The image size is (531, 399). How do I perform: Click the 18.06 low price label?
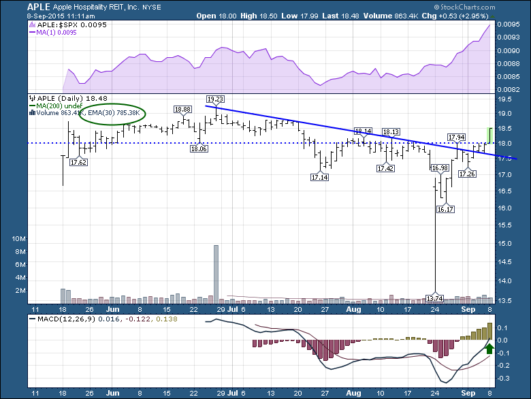click(199, 148)
